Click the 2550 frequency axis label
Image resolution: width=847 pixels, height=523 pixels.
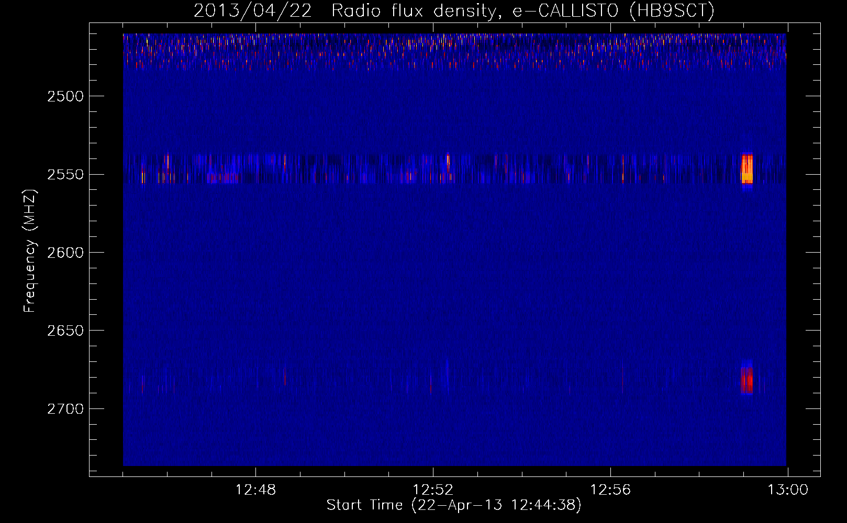click(x=65, y=174)
